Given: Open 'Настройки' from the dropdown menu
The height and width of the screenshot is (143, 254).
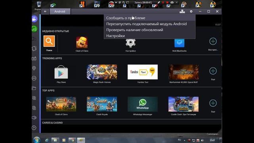Looking at the screenshot, I should [x=150, y=36].
